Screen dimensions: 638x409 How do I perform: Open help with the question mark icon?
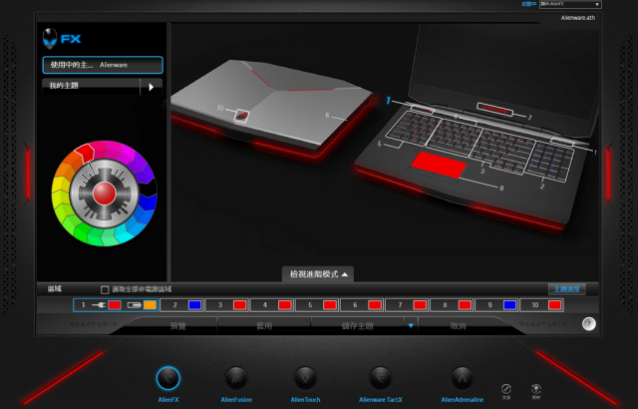[589, 324]
